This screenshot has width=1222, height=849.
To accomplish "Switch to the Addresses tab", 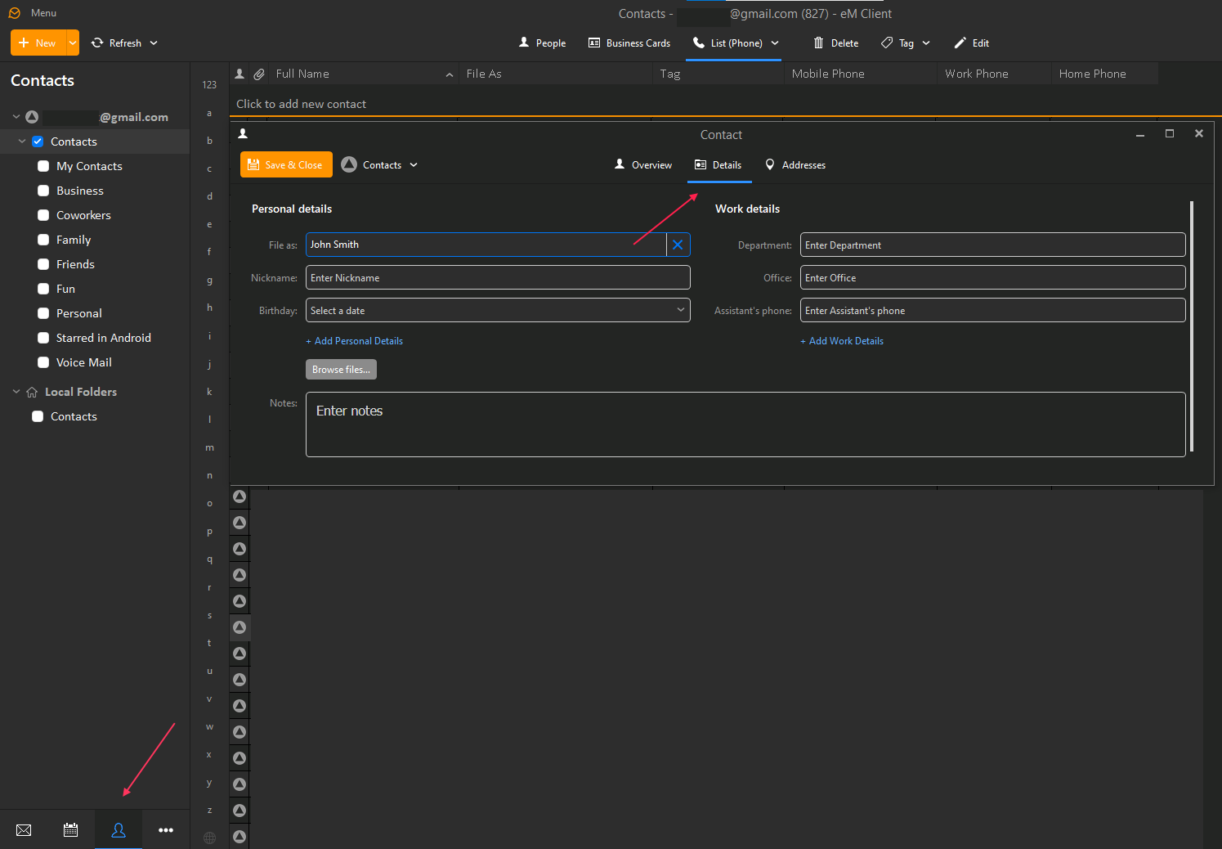I will [x=795, y=165].
